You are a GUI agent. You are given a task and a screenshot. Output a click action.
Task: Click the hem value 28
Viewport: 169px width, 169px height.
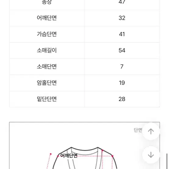(x=122, y=99)
